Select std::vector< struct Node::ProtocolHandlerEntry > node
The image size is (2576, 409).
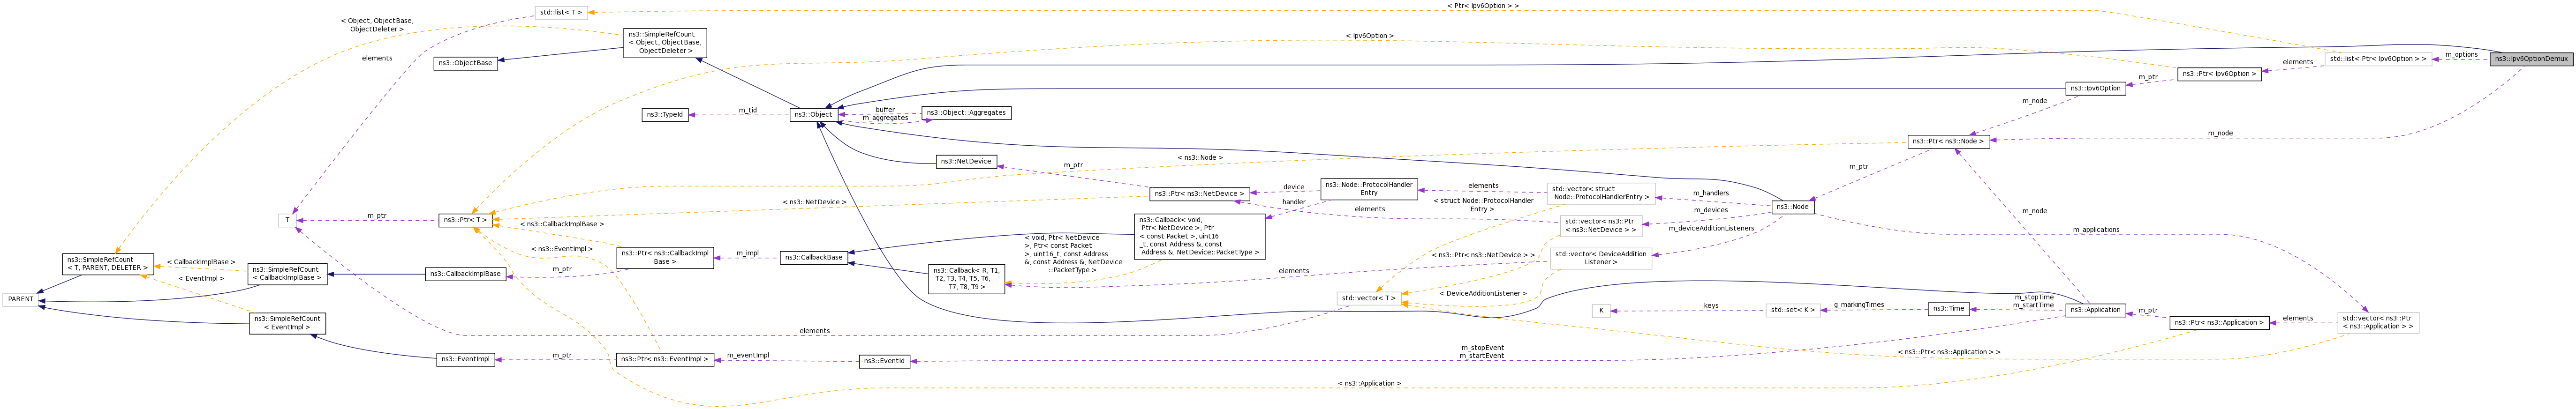(x=1600, y=193)
